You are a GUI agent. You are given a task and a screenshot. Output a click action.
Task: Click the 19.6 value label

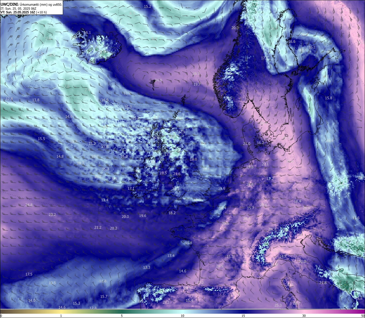[x=143, y=216]
